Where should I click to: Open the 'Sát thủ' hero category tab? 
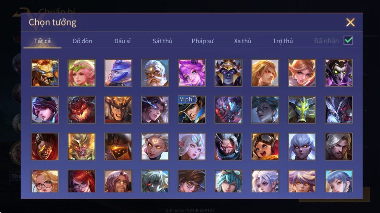162,41
